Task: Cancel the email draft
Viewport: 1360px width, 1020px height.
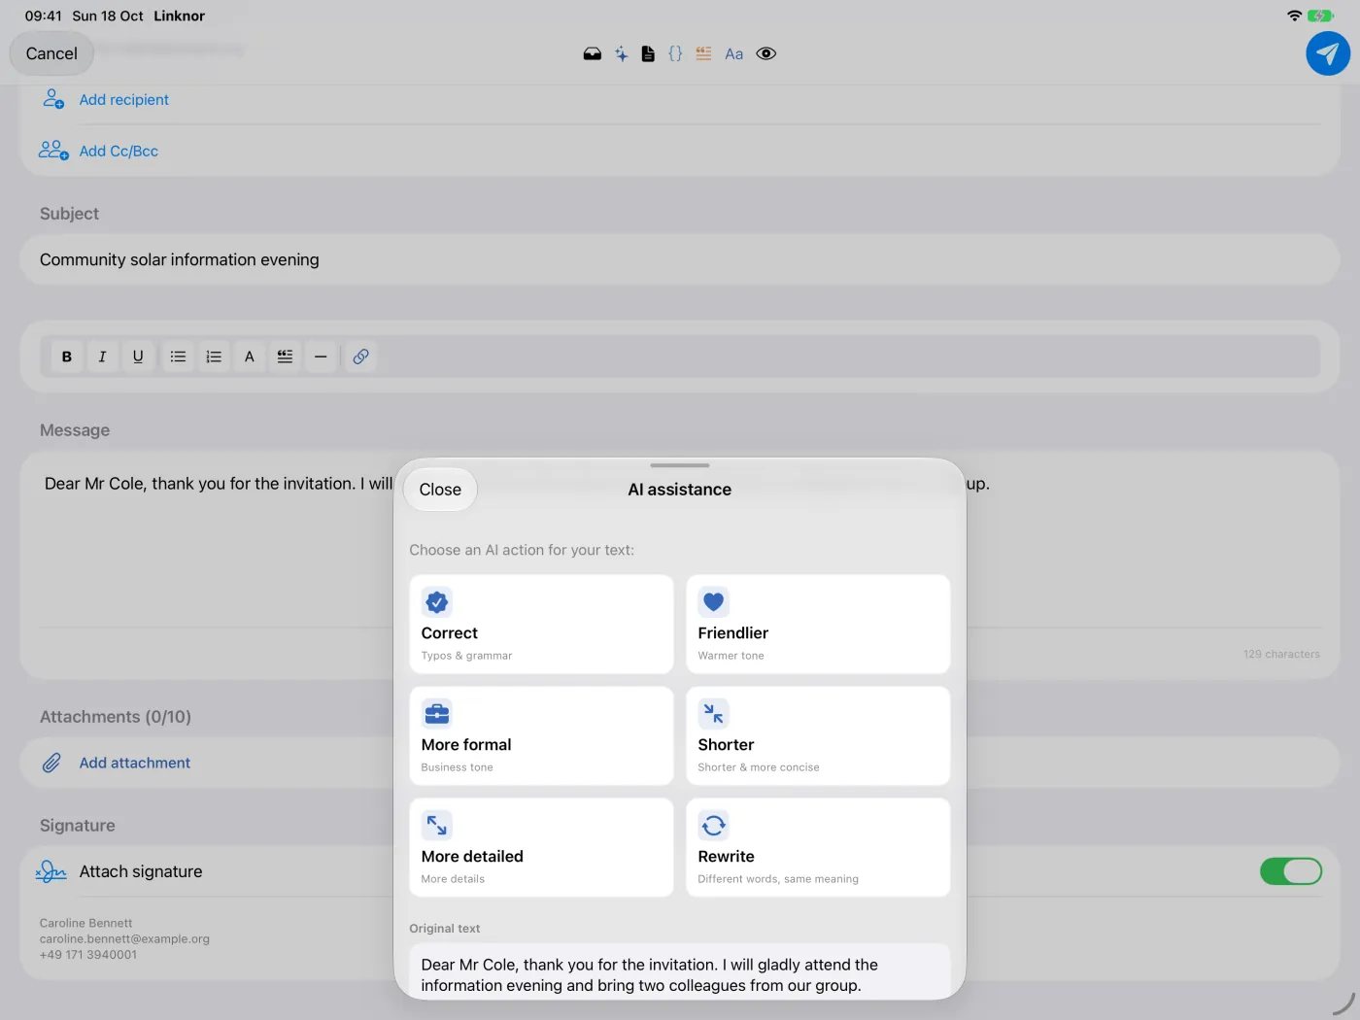Action: (51, 53)
